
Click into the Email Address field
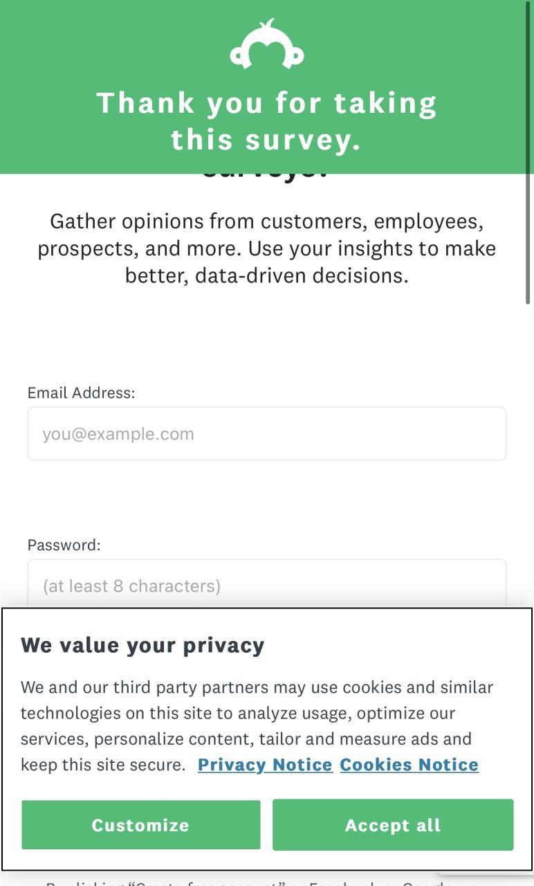[x=267, y=434]
